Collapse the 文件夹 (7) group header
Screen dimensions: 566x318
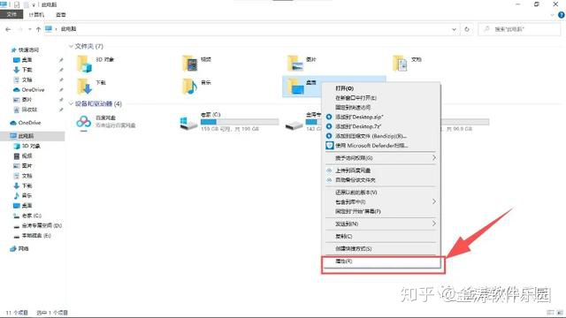71,46
